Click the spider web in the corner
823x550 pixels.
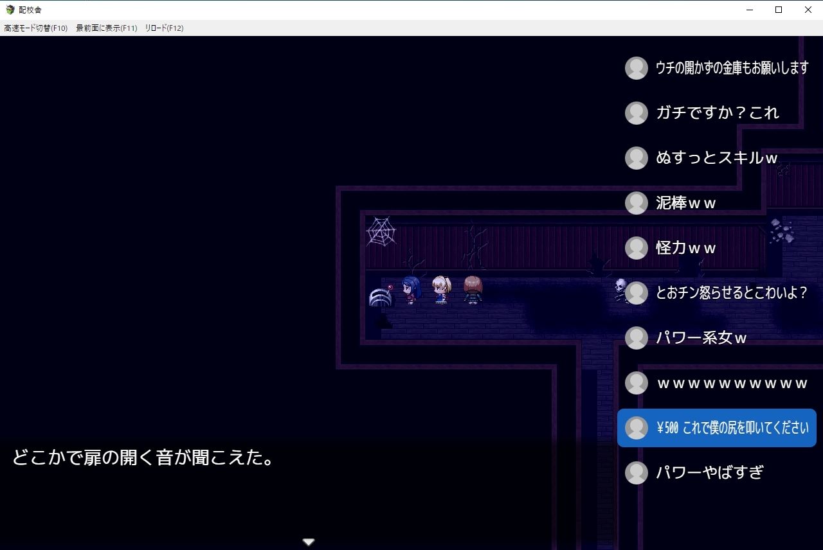[381, 231]
